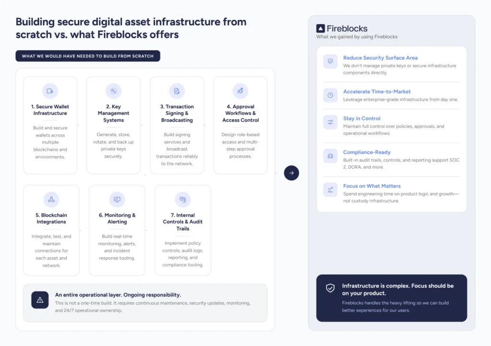Click 'Implement policy controls, audit logs' description
The image size is (491, 346).
[x=183, y=254]
